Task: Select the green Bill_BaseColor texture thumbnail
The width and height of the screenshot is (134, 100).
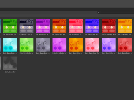Action: pyautogui.click(x=10, y=26)
